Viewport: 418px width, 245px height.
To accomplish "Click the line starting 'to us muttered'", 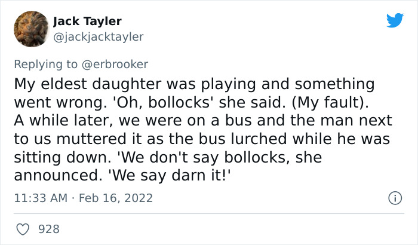I will 202,139.
